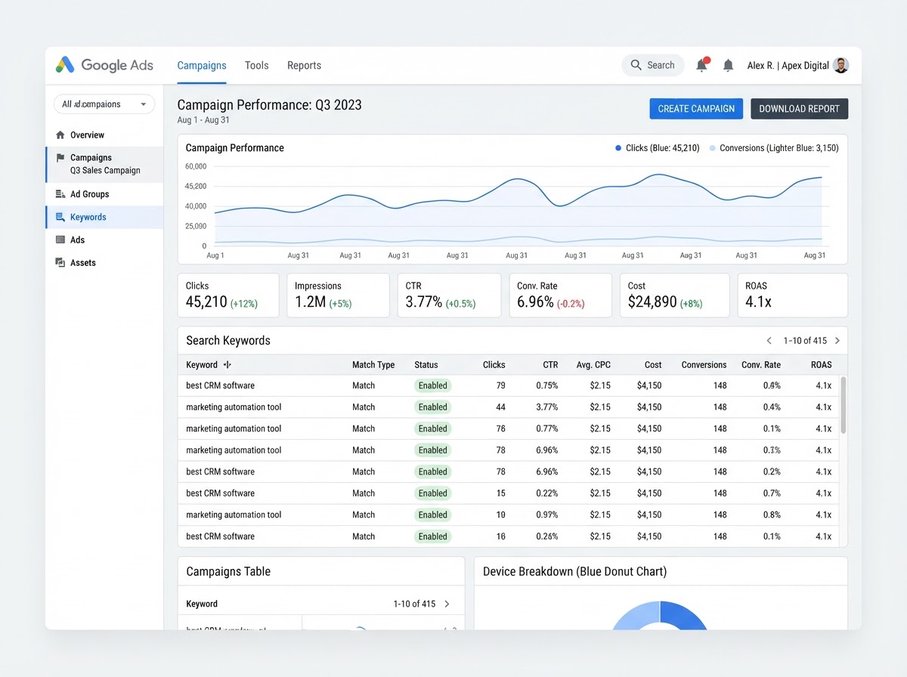
Task: Sort by Conversions column header
Action: tap(704, 365)
